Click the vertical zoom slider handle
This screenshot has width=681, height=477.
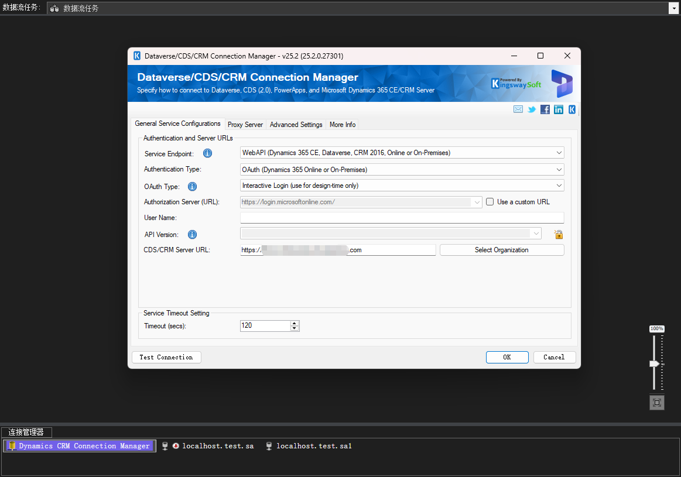point(654,363)
